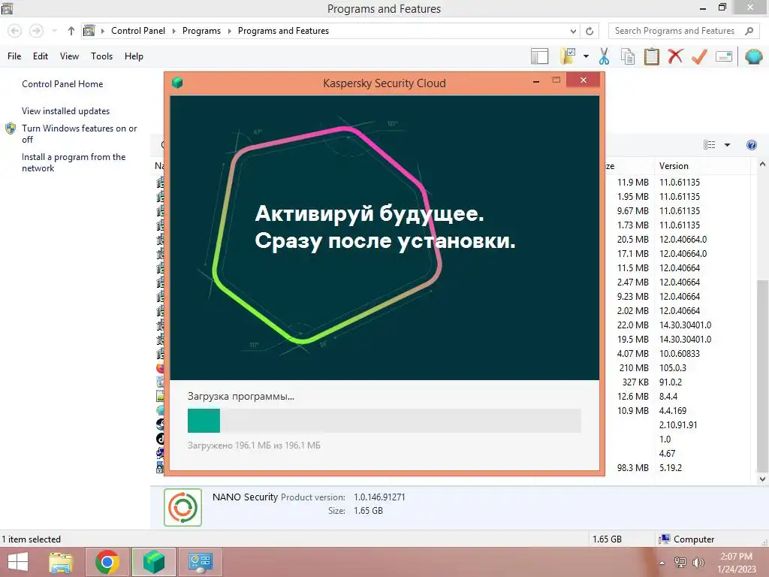The image size is (769, 577).
Task: Click the Copy toolbar icon
Action: click(628, 56)
